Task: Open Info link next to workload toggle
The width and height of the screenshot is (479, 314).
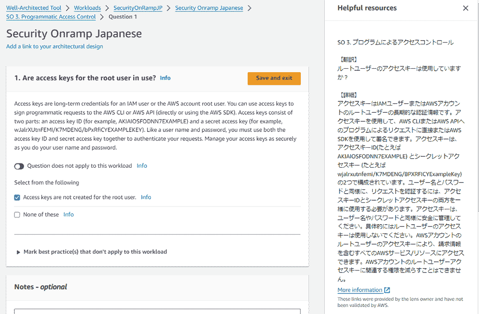Action: [x=142, y=166]
